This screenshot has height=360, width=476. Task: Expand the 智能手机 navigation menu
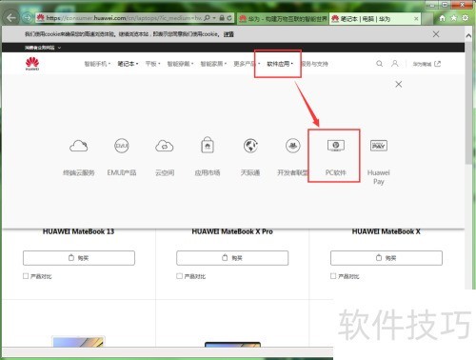point(97,64)
